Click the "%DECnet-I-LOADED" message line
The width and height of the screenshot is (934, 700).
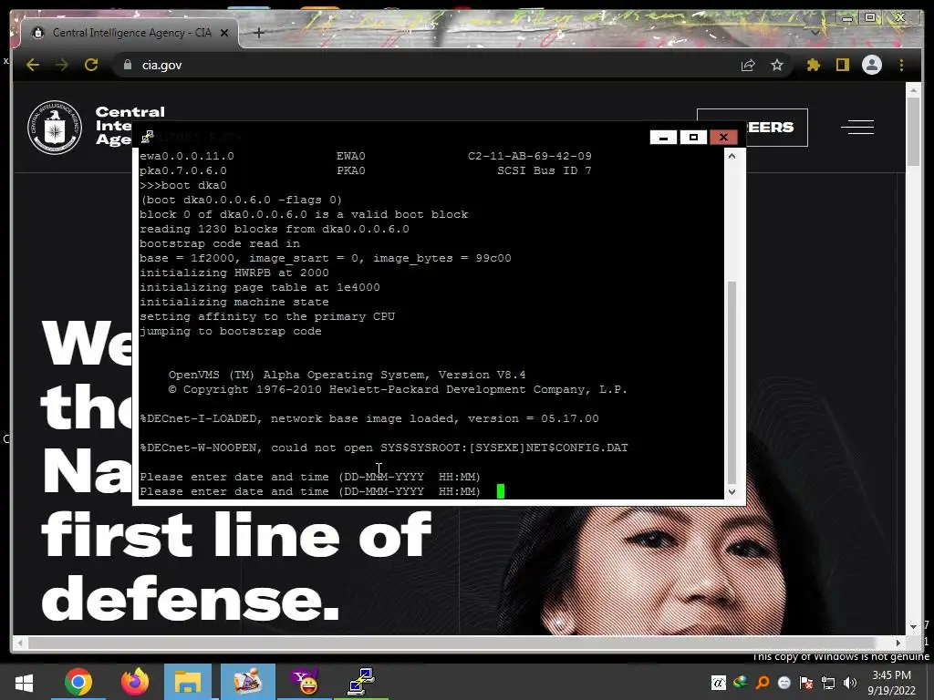(369, 418)
